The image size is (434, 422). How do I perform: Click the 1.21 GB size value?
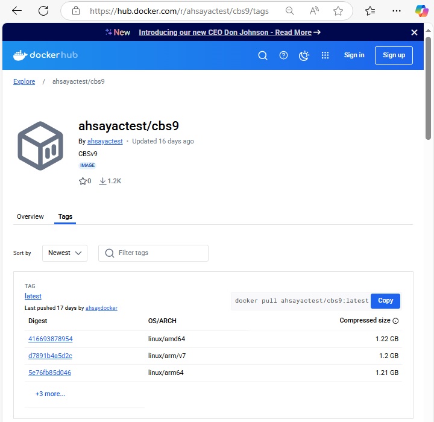click(386, 373)
